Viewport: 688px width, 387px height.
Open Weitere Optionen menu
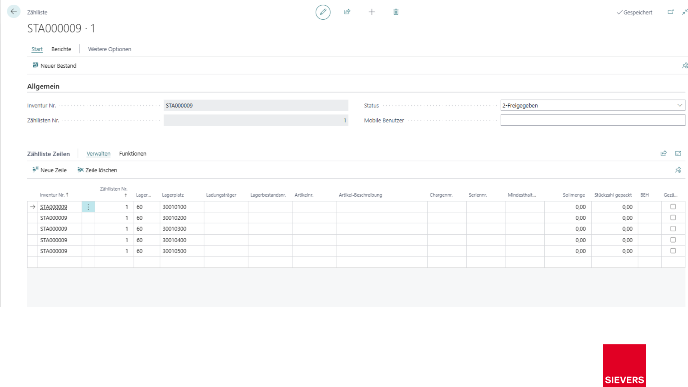click(110, 49)
